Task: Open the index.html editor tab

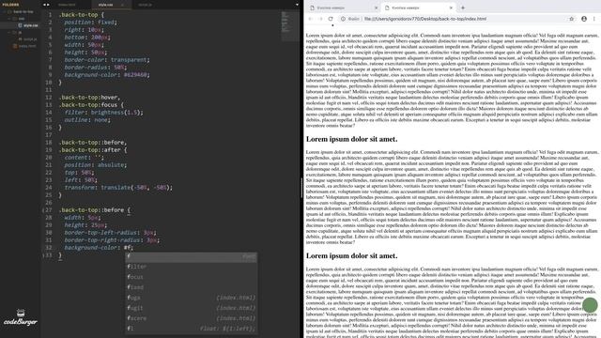Action: tap(67, 5)
